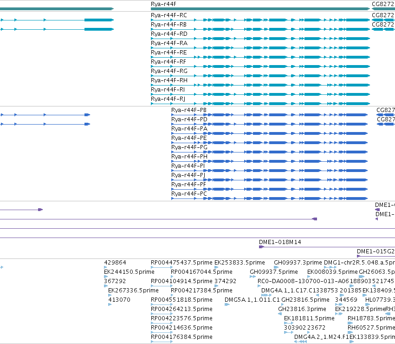The image size is (395, 344).
Task: Select transcript Rya-r44F-RA
Action: coord(169,43)
